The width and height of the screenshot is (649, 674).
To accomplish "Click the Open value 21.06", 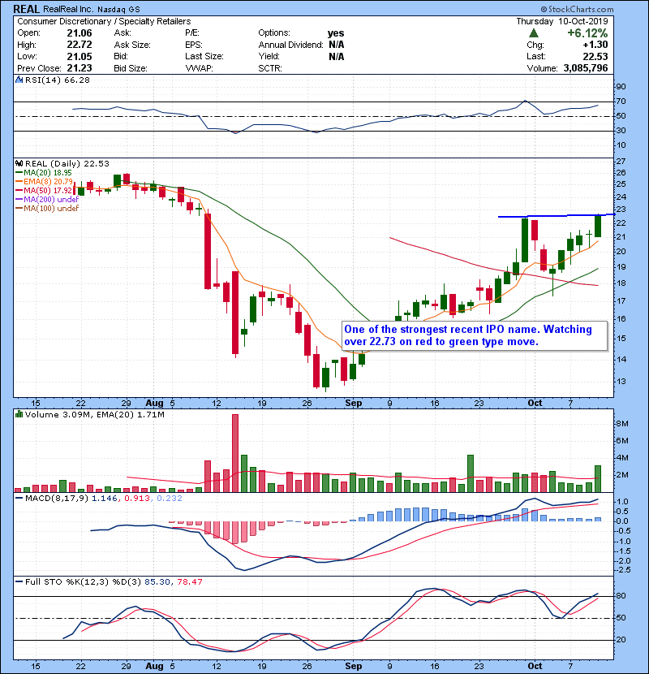I will pos(80,33).
